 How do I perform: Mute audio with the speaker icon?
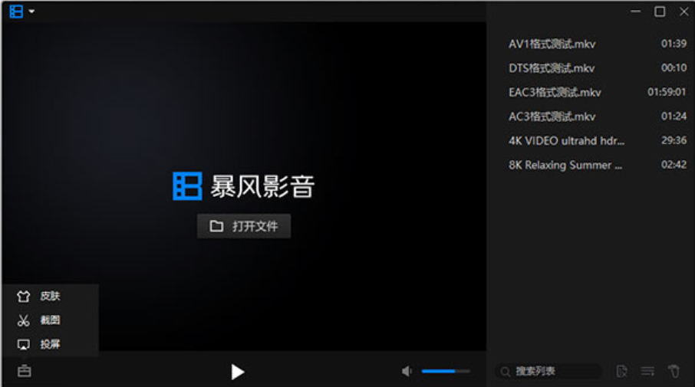click(x=407, y=371)
